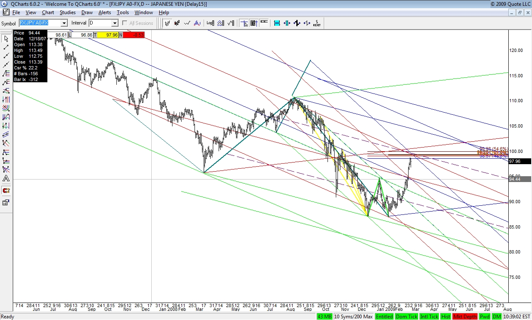The height and width of the screenshot is (320, 532).
Task: Switch to line chart style
Action: [x=187, y=23]
